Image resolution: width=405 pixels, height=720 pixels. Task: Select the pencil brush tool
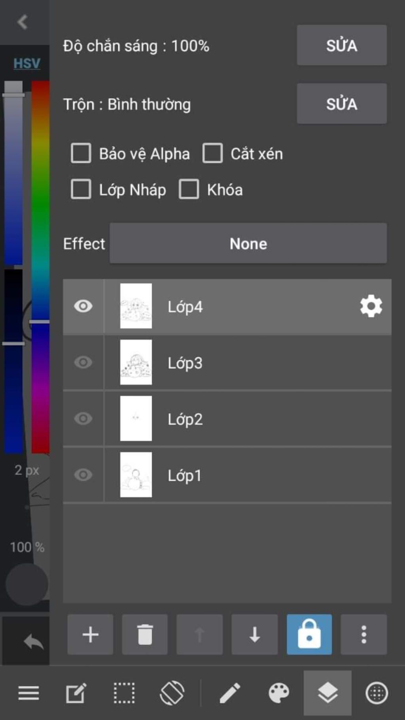230,693
